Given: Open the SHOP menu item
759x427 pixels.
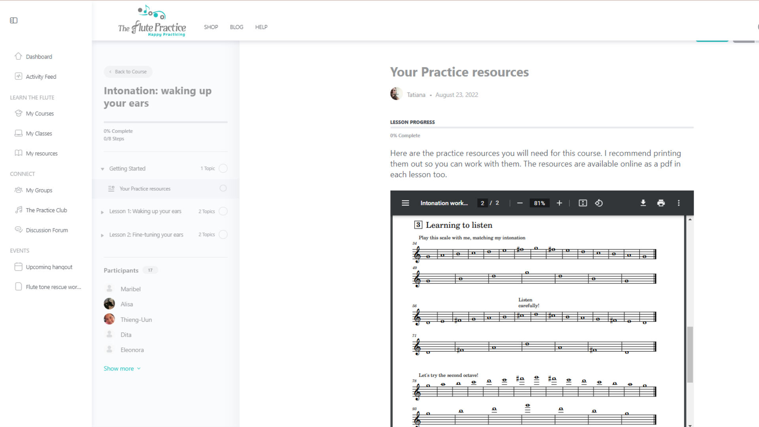Looking at the screenshot, I should pos(211,27).
